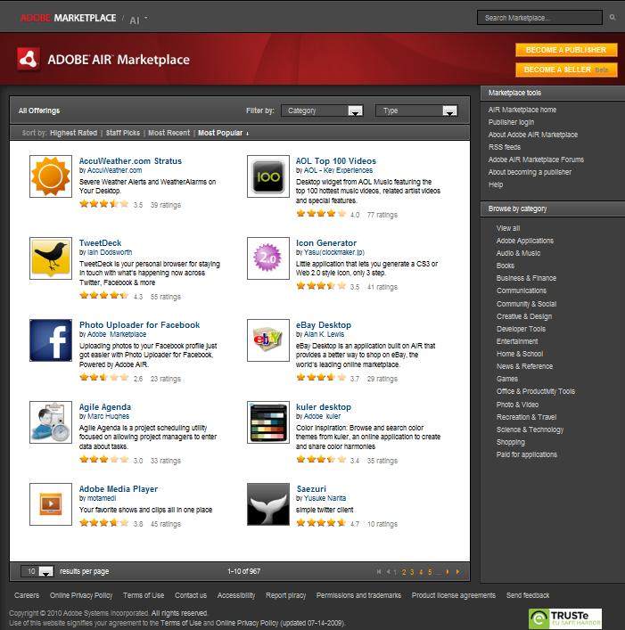This screenshot has width=625, height=630.
Task: Click the TweetDeck bird icon
Action: pos(51,258)
